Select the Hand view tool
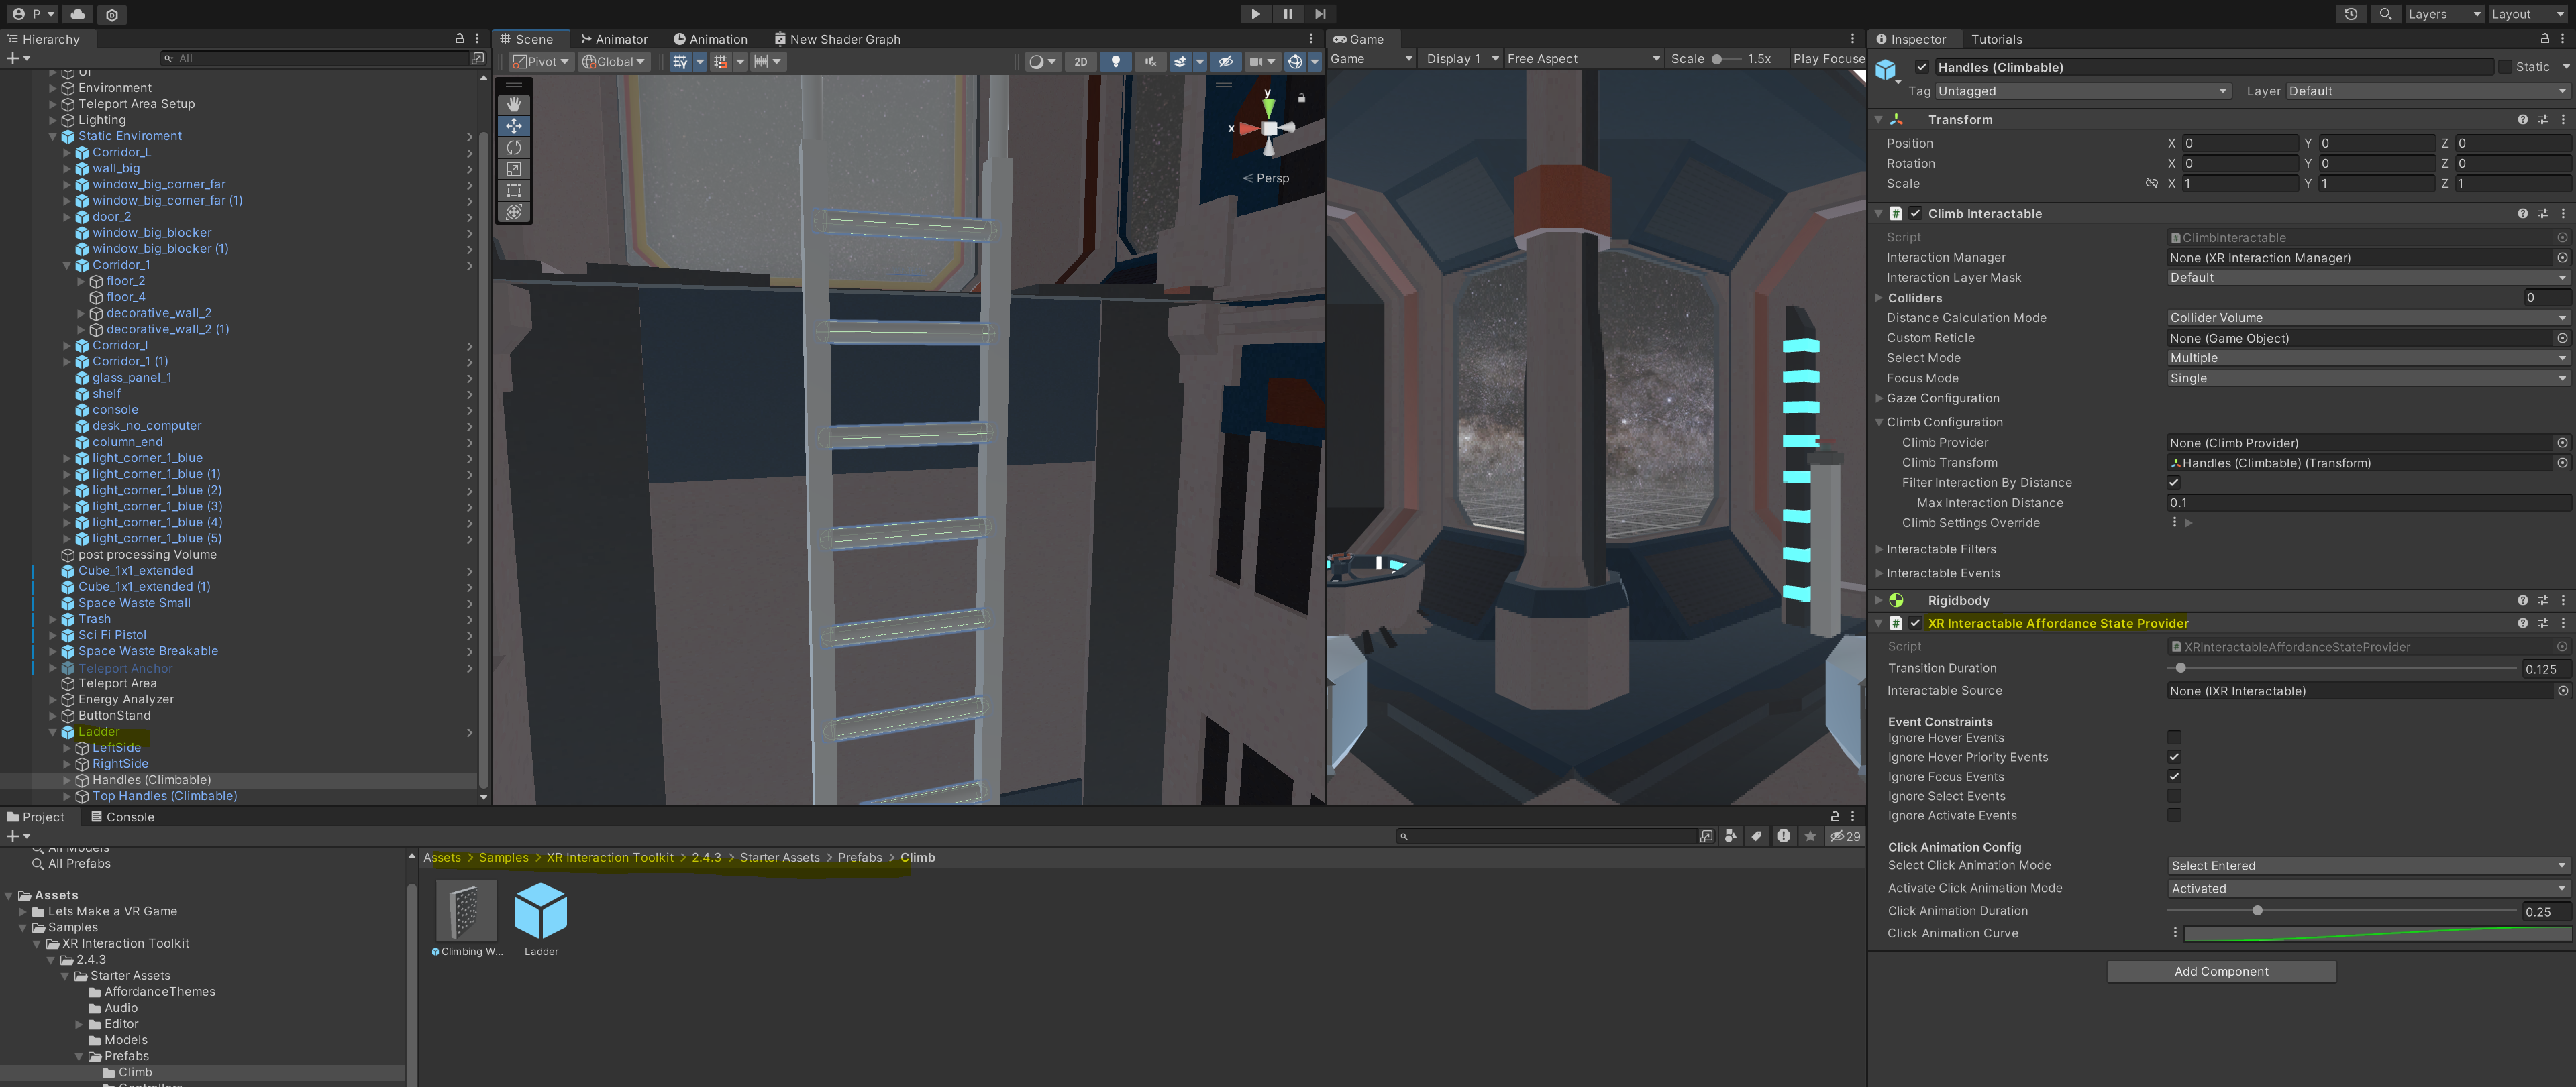2576x1087 pixels. 514,104
